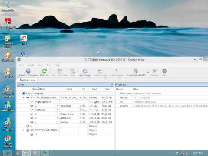Click the Value column header in Properties
Viewport: 208px width, 156px height.
point(135,89)
